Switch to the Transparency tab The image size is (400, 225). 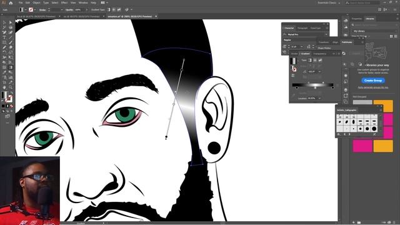pyautogui.click(x=319, y=54)
